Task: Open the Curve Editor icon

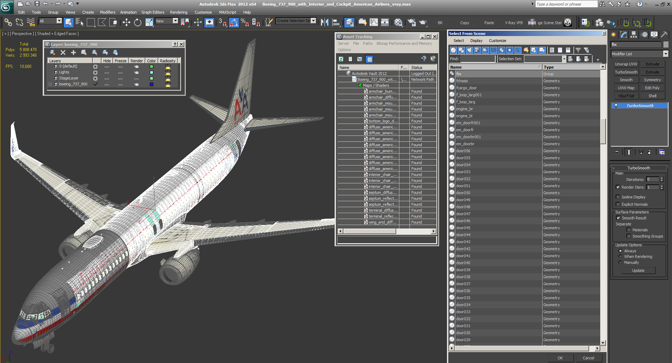Action: click(x=374, y=22)
